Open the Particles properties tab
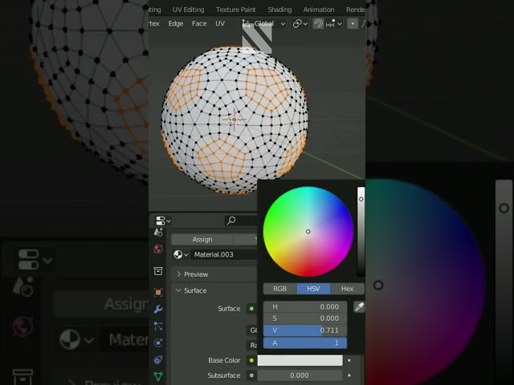 coord(158,326)
